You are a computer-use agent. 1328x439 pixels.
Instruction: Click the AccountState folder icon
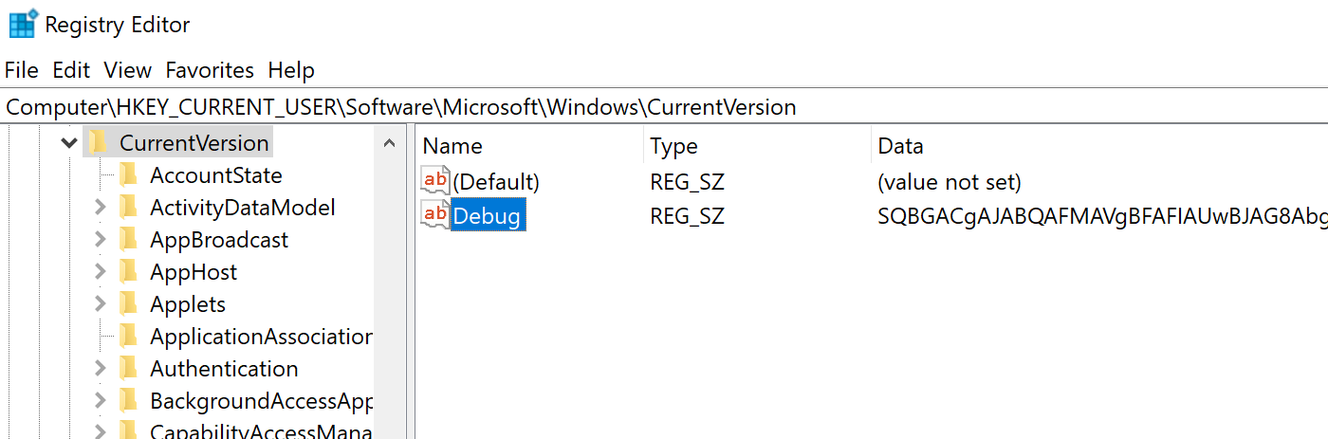click(129, 175)
